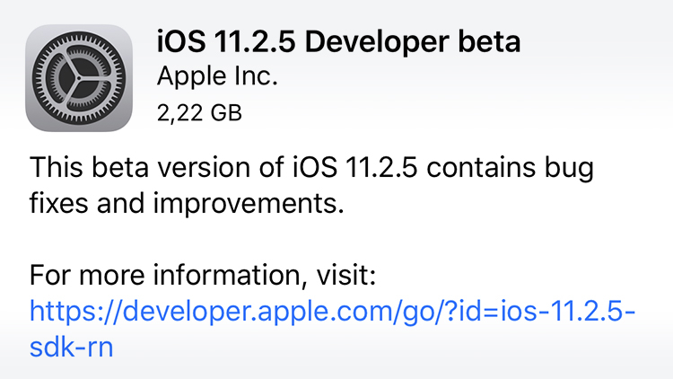Viewport: 673px width, 379px height.
Task: Click the "This beta version" description start
Action: (140, 167)
